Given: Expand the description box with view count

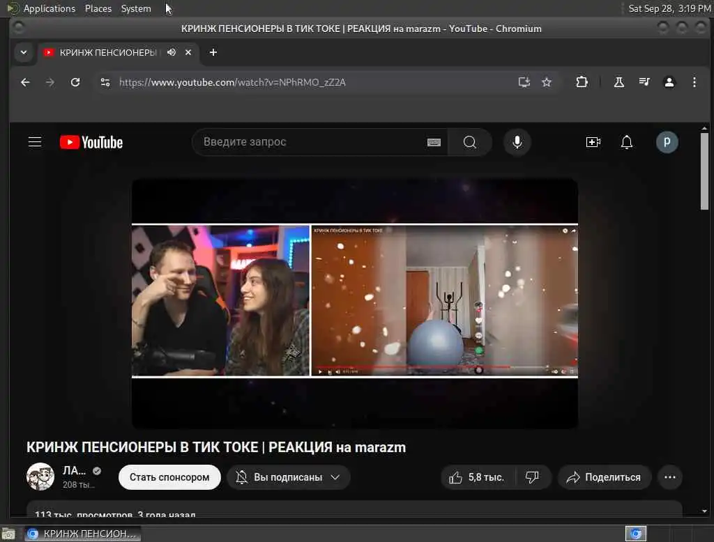Looking at the screenshot, I should (x=354, y=509).
